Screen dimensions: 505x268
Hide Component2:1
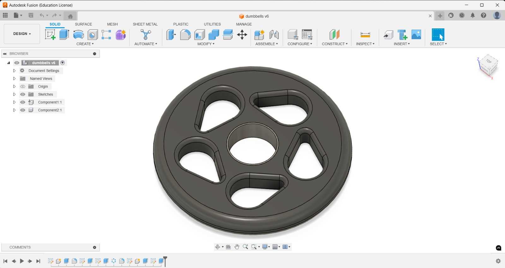pyautogui.click(x=23, y=110)
